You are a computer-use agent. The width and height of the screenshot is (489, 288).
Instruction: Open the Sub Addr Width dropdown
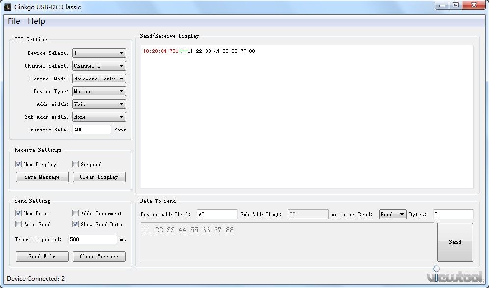click(99, 117)
